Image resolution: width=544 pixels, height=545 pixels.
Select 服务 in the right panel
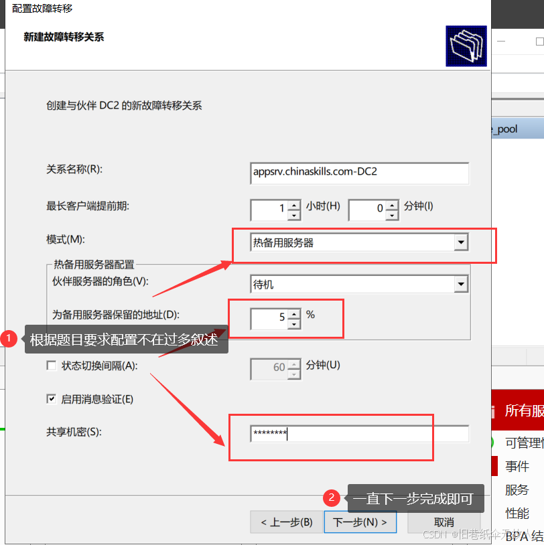click(516, 489)
